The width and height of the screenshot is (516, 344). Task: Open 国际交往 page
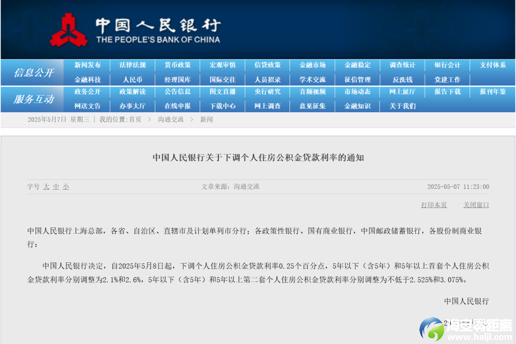point(223,80)
